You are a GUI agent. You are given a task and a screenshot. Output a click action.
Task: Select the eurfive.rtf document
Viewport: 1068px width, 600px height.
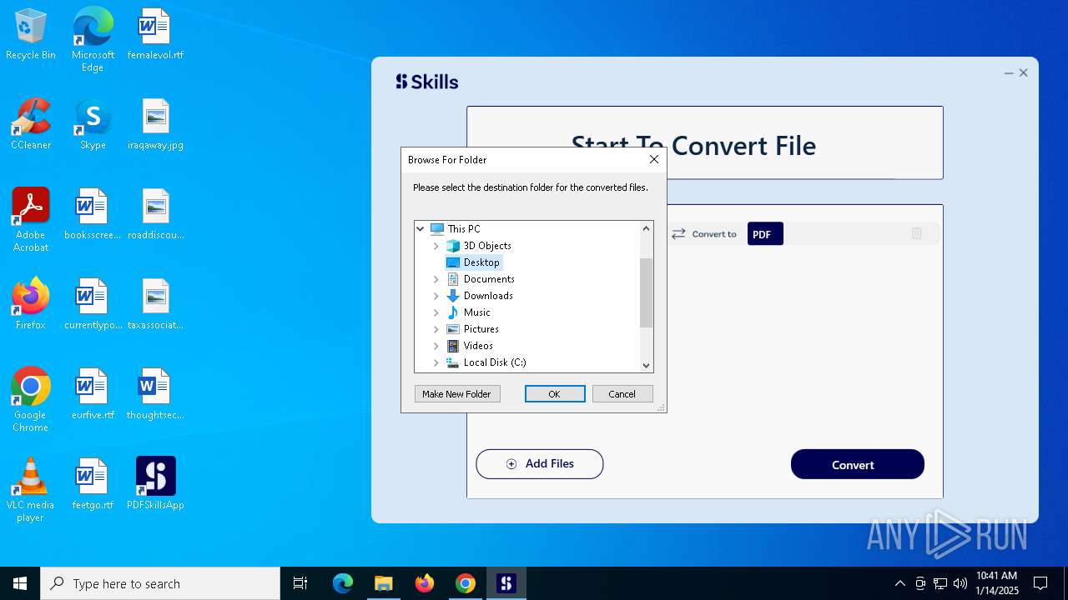(93, 394)
